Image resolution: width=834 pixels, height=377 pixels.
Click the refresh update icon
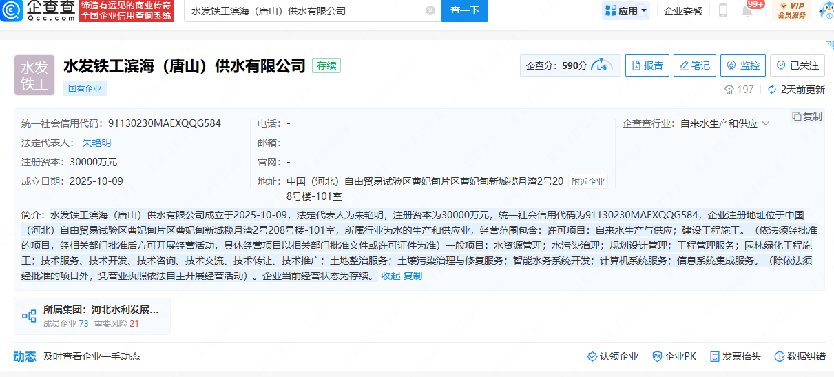[772, 90]
